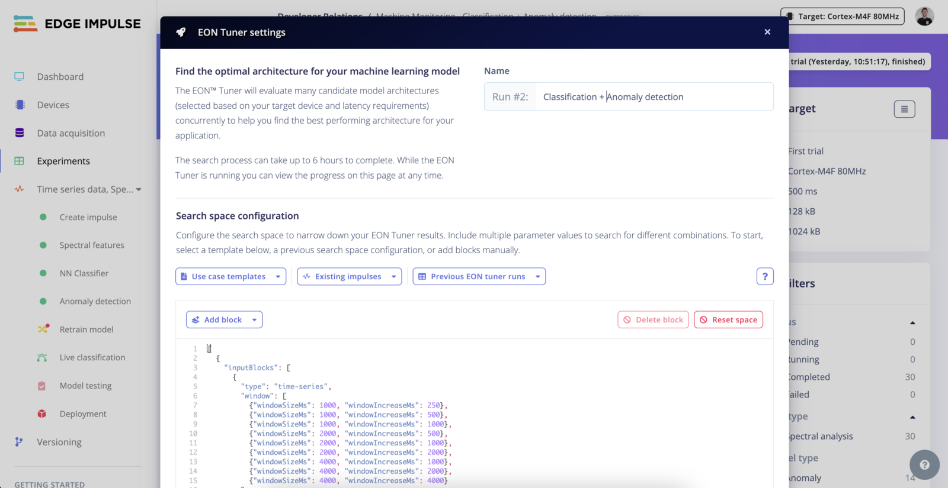
Task: Open the Retrain model page
Action: click(86, 329)
